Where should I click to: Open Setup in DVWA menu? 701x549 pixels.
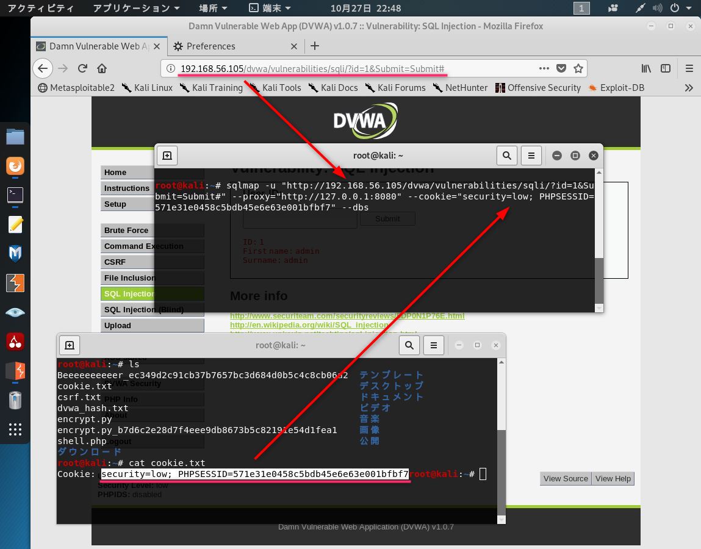coord(152,204)
